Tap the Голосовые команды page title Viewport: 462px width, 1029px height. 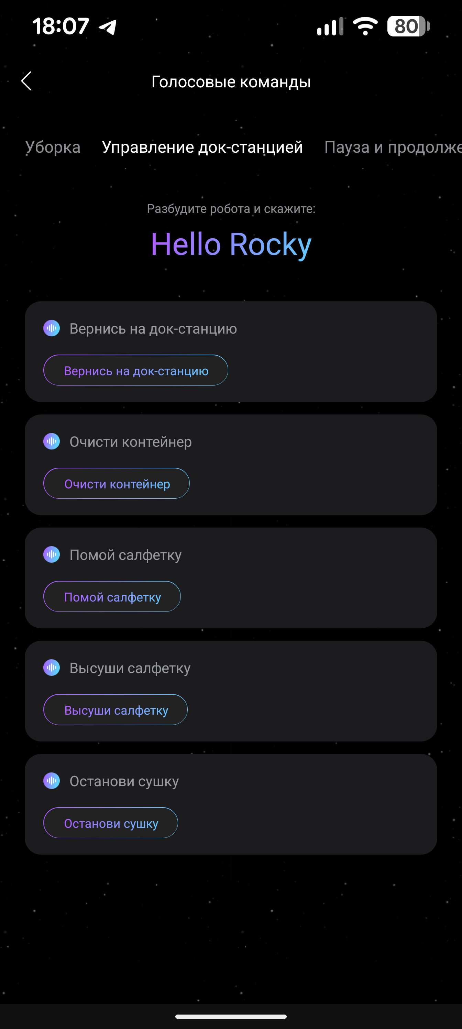coord(231,82)
